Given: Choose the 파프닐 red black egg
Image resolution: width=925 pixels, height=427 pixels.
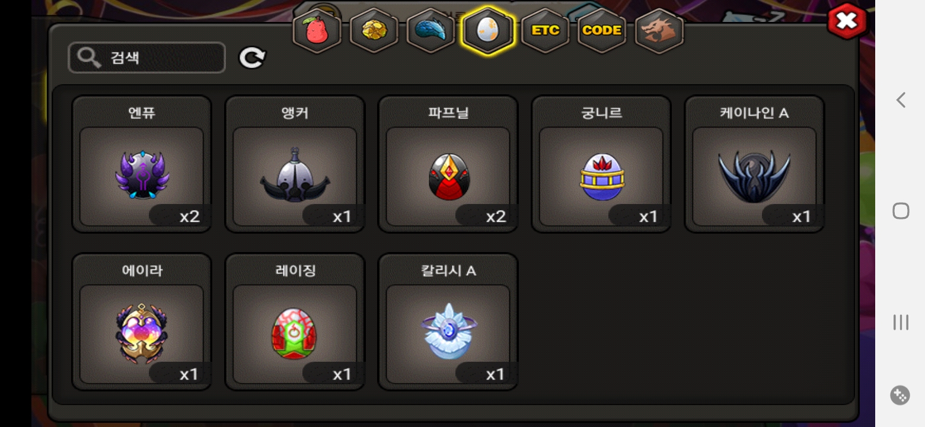Looking at the screenshot, I should click(x=448, y=164).
